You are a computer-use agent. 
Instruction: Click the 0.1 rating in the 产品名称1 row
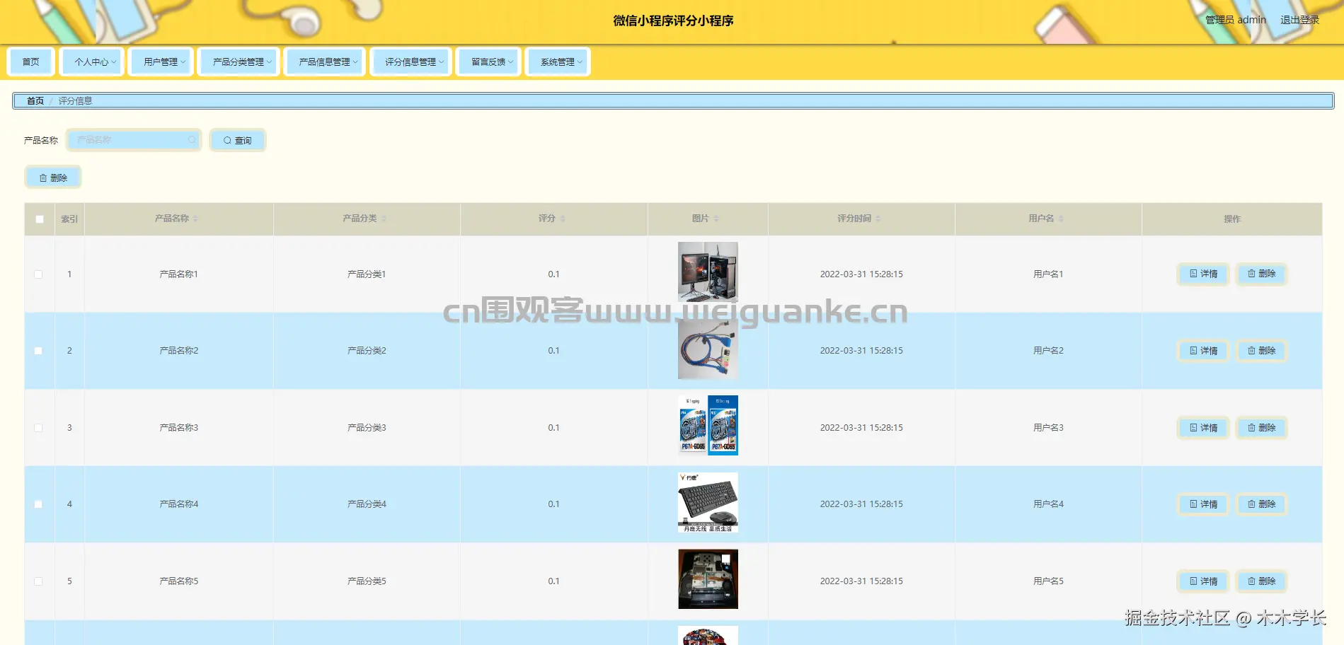click(553, 274)
